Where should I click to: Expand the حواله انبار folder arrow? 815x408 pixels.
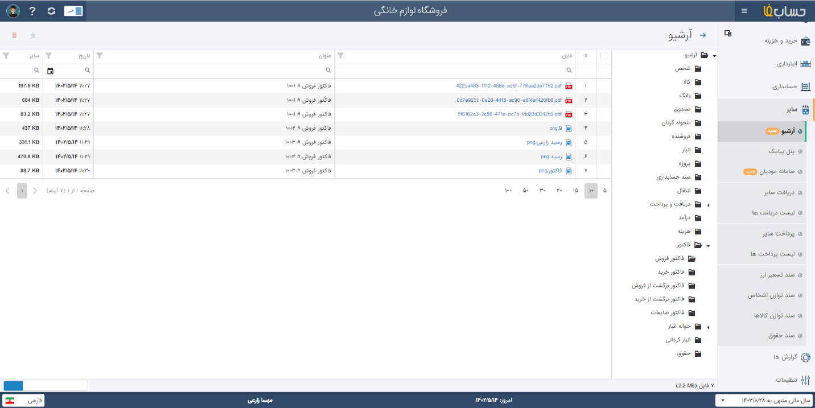pos(709,327)
